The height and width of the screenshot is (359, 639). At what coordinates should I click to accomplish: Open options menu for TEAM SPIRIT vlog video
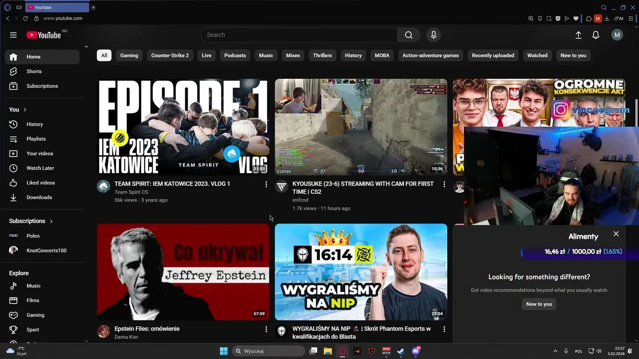266,184
